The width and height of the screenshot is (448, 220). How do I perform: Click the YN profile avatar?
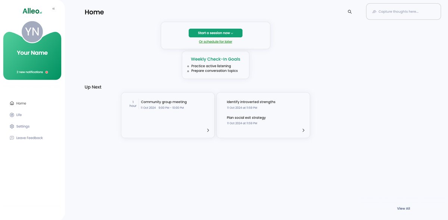pyautogui.click(x=32, y=32)
